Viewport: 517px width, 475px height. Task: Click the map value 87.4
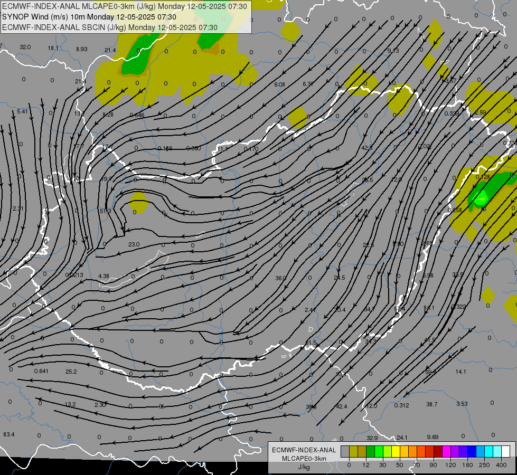pos(400,309)
